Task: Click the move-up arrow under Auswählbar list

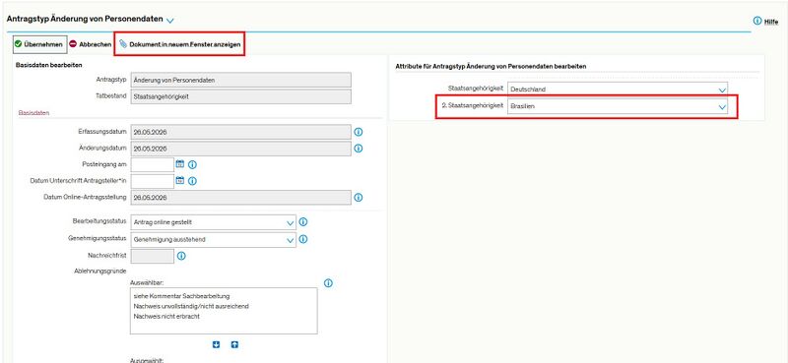Action: click(x=234, y=345)
